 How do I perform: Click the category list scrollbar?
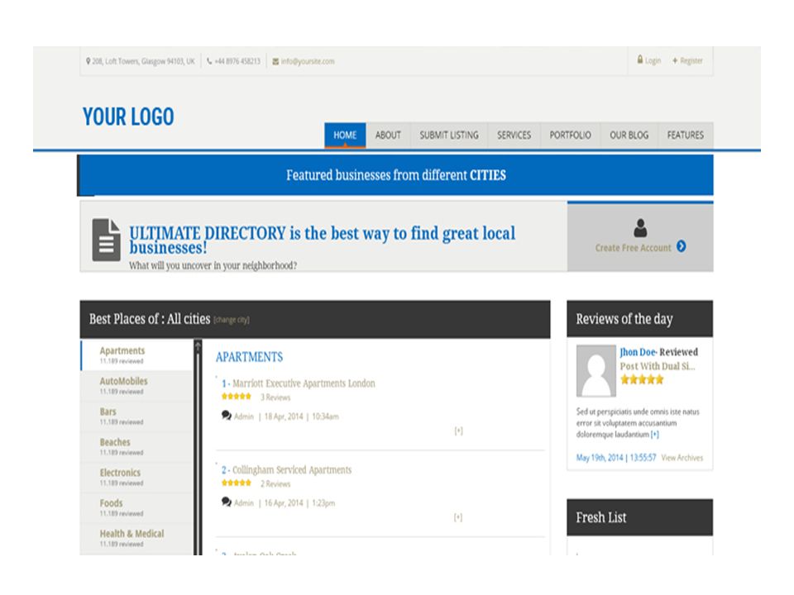(x=198, y=448)
